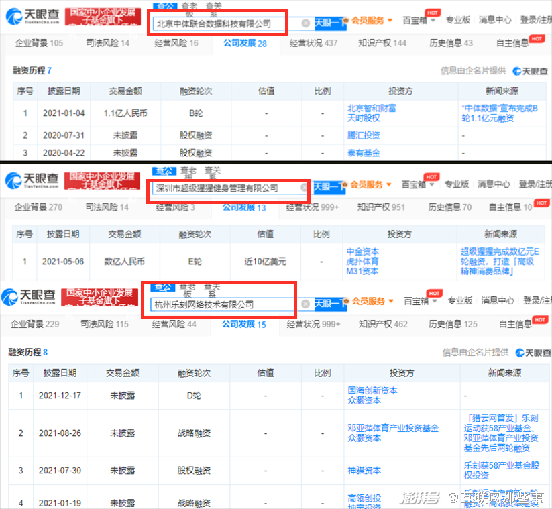The height and width of the screenshot is (509, 552).
Task: Click Tianyancha logo above the 企业背景 105 tab
Action: click(x=32, y=16)
